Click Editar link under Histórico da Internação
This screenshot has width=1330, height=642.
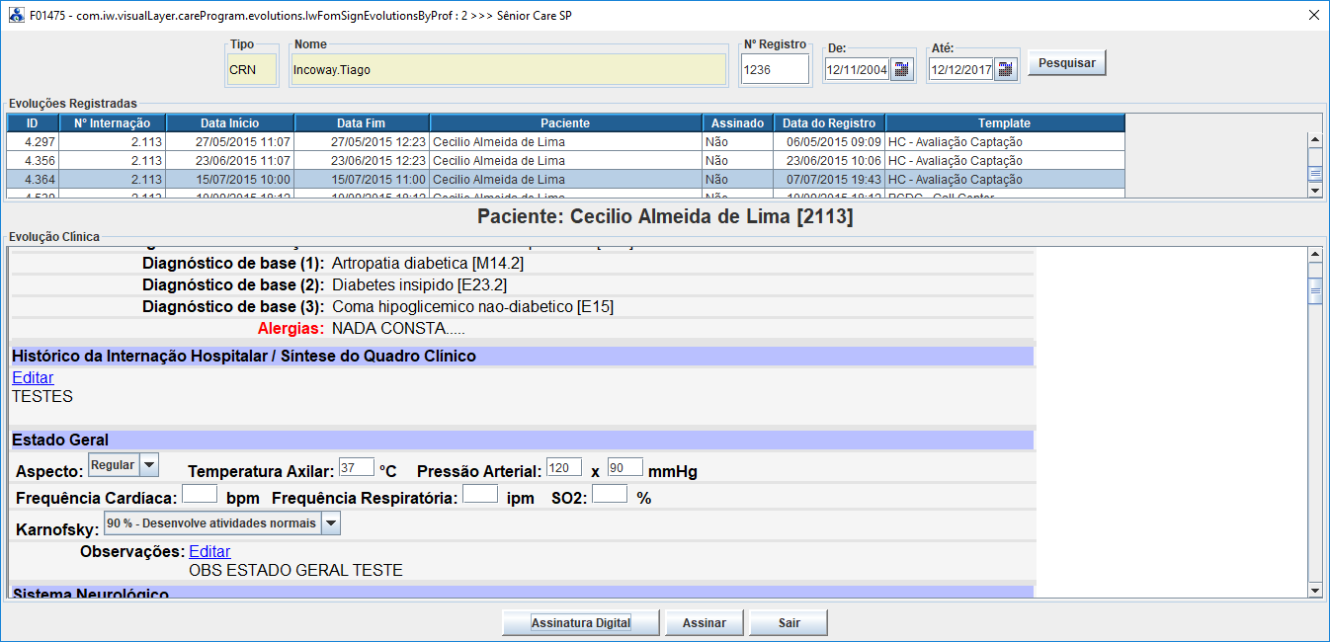33,377
